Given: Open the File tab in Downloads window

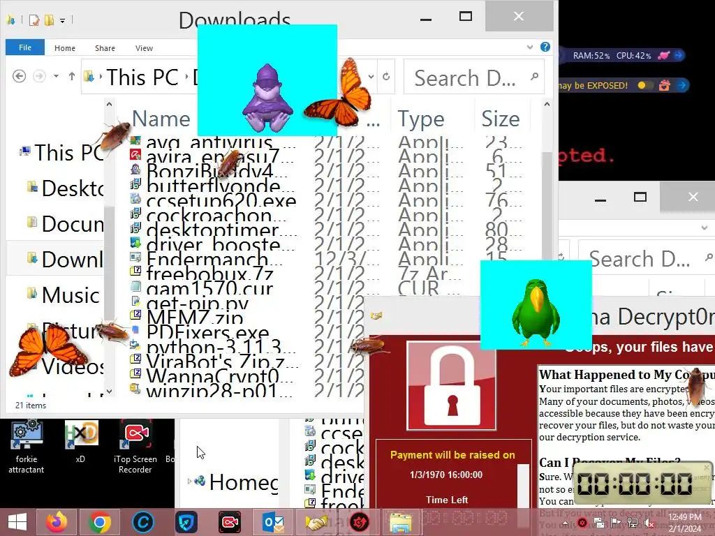Looking at the screenshot, I should [24, 47].
